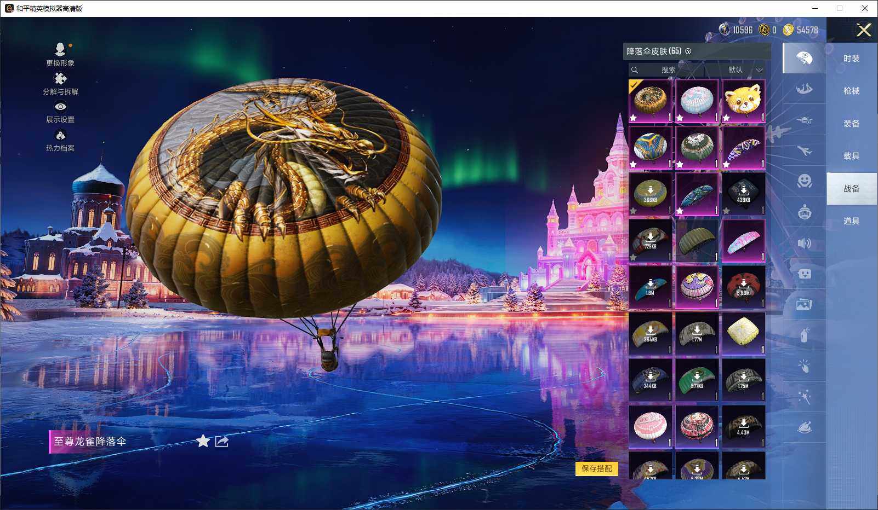Select the blue and yellow patterned parachute
878x510 pixels.
coord(651,148)
